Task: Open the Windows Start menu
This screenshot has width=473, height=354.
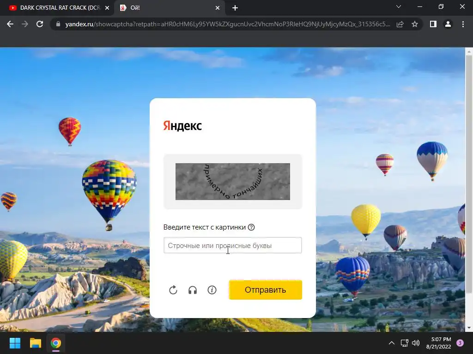Action: 15,343
